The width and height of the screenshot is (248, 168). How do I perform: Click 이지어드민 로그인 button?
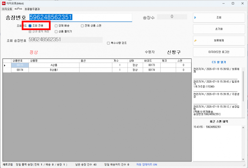point(219,52)
